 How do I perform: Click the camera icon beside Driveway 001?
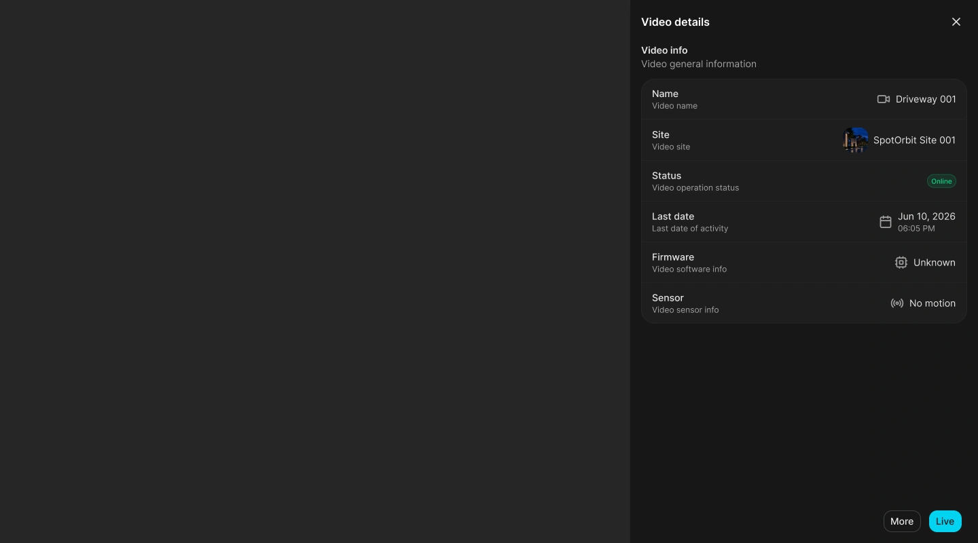[x=884, y=99]
